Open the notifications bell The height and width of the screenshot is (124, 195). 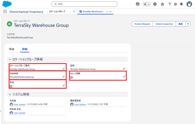[182, 4]
